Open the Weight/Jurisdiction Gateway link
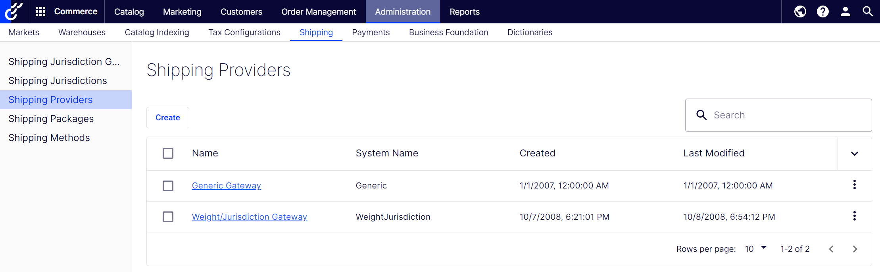880x272 pixels. 250,217
